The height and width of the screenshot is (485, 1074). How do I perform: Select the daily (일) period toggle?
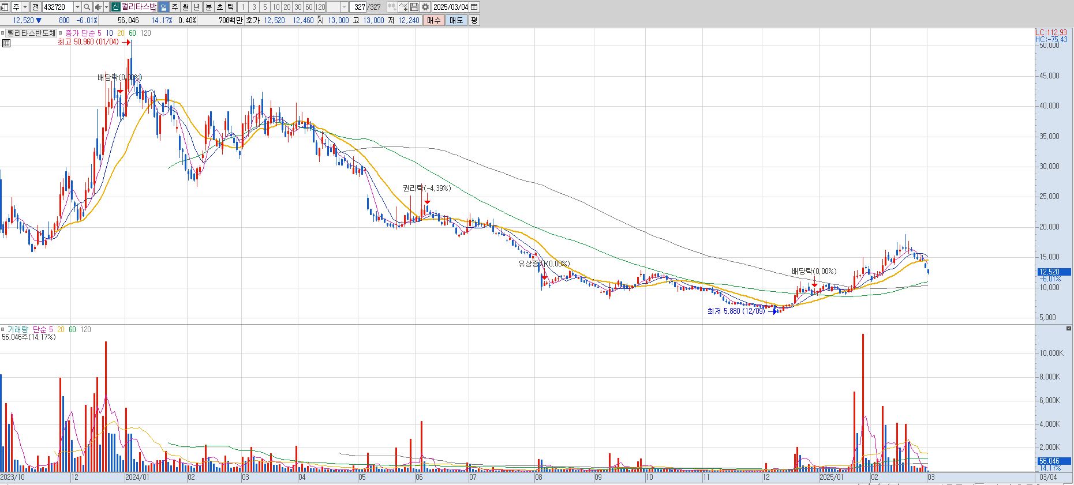pos(163,7)
